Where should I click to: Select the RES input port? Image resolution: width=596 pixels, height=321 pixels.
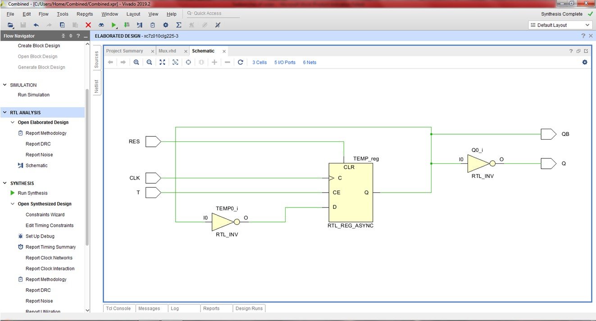[x=153, y=142]
